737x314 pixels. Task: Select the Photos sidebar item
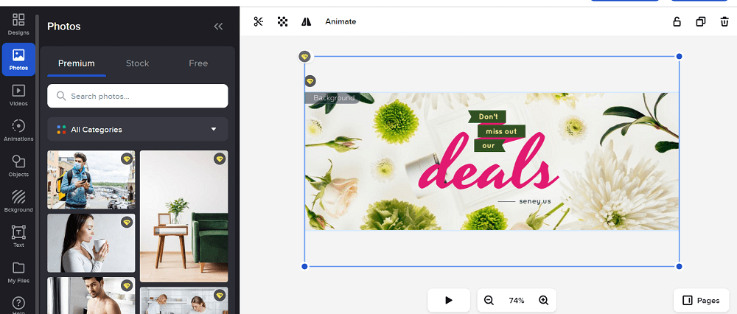(18, 60)
